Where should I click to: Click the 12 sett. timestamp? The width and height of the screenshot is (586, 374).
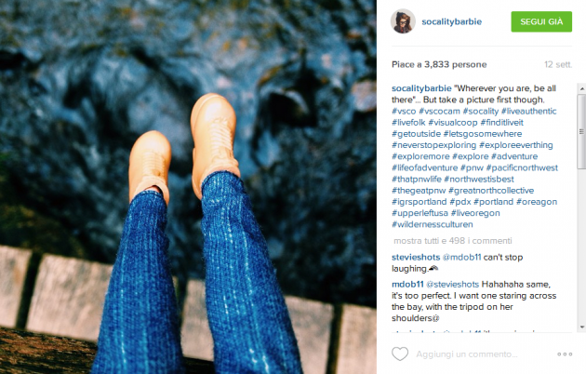tap(558, 64)
